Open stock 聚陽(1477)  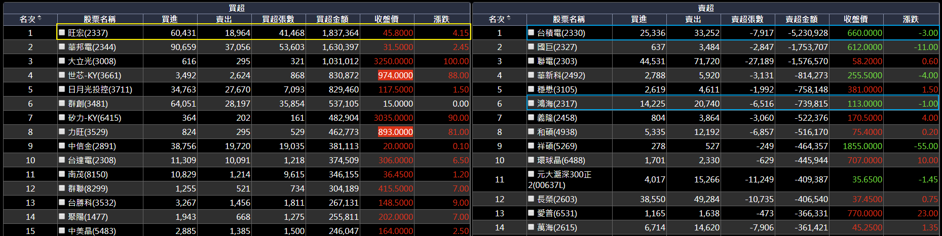[x=88, y=217]
